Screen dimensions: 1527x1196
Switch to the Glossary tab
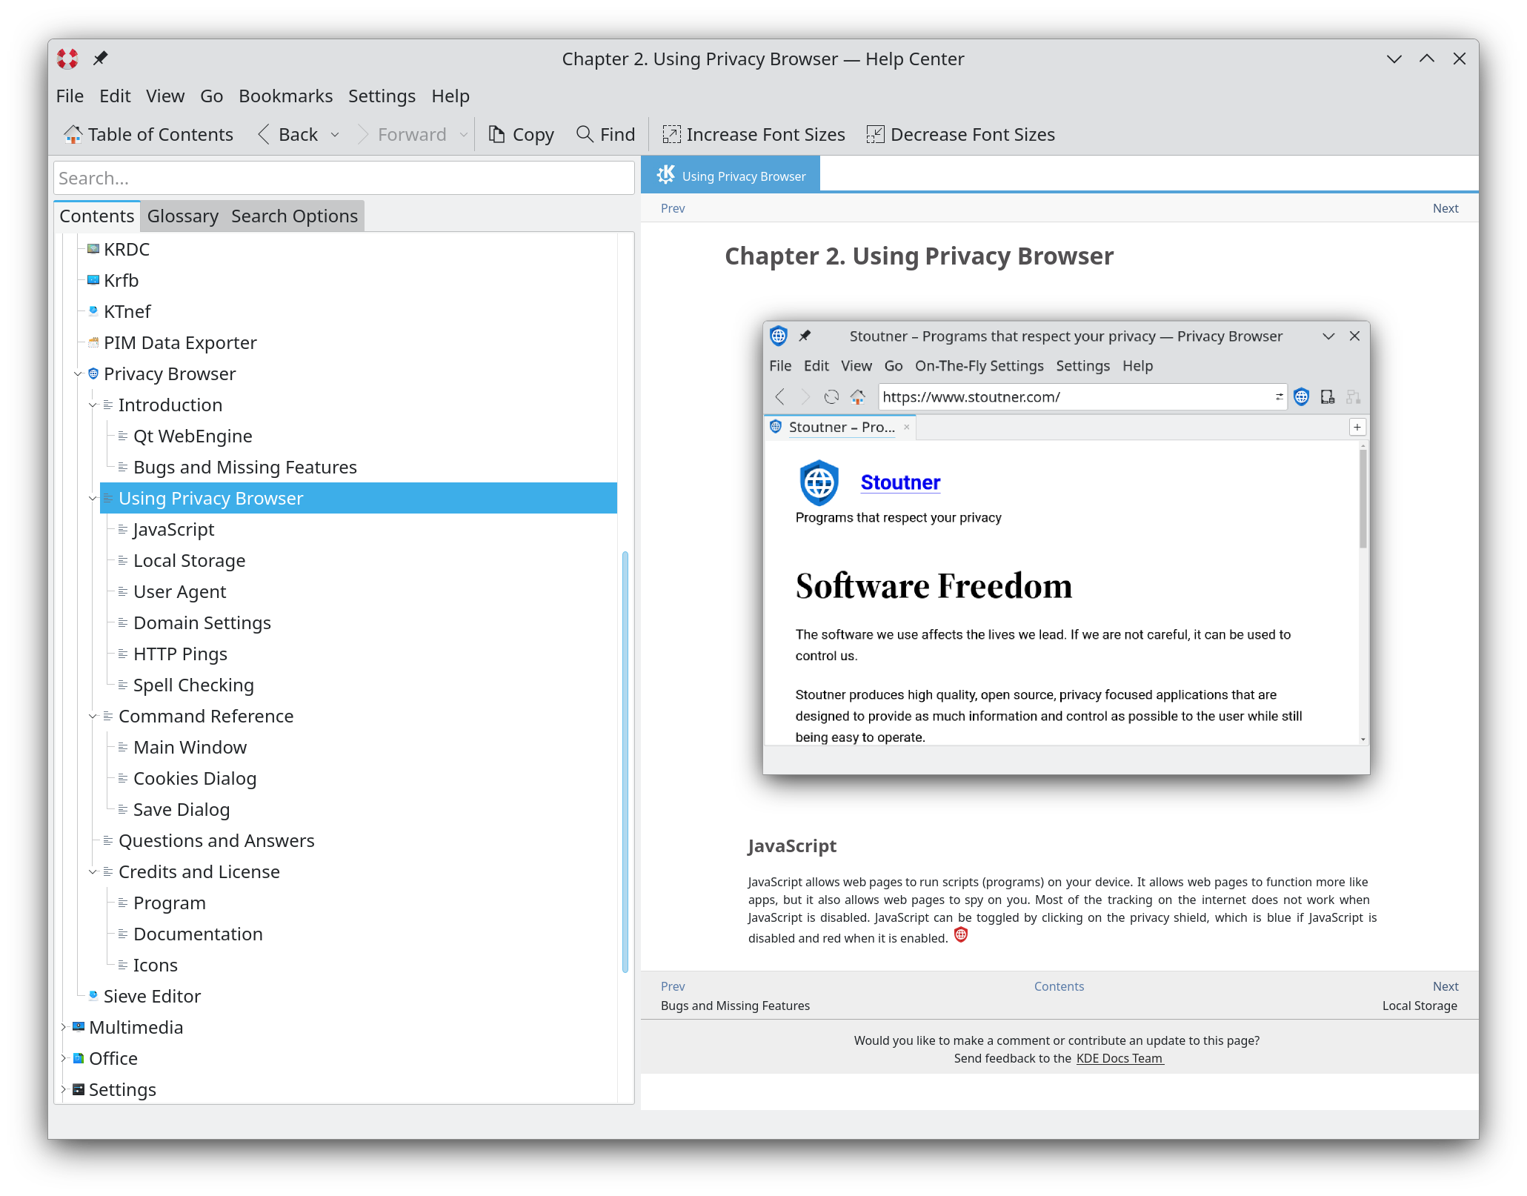coord(183,216)
